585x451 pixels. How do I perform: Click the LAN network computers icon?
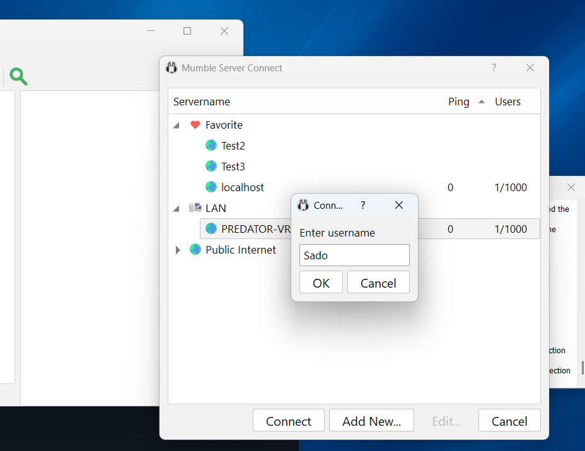(195, 208)
